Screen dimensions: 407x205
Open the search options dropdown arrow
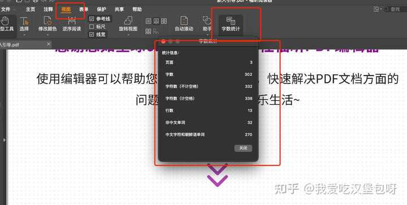[381, 10]
